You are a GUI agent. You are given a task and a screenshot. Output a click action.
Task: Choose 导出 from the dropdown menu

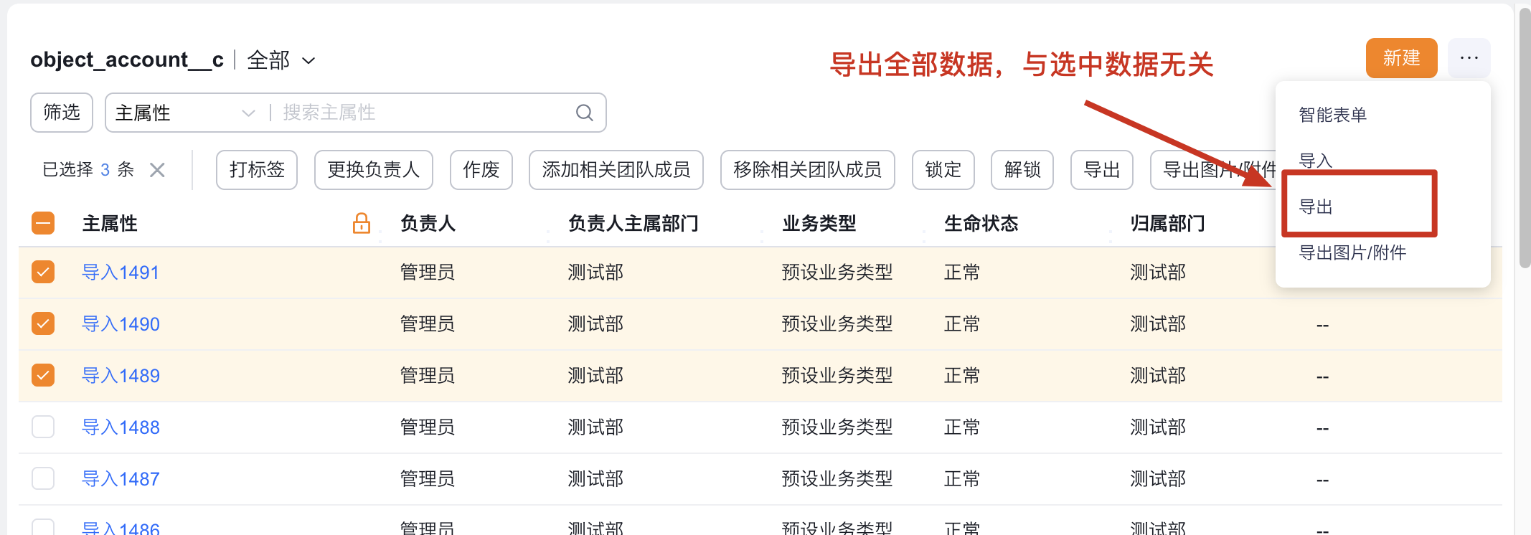click(1316, 207)
